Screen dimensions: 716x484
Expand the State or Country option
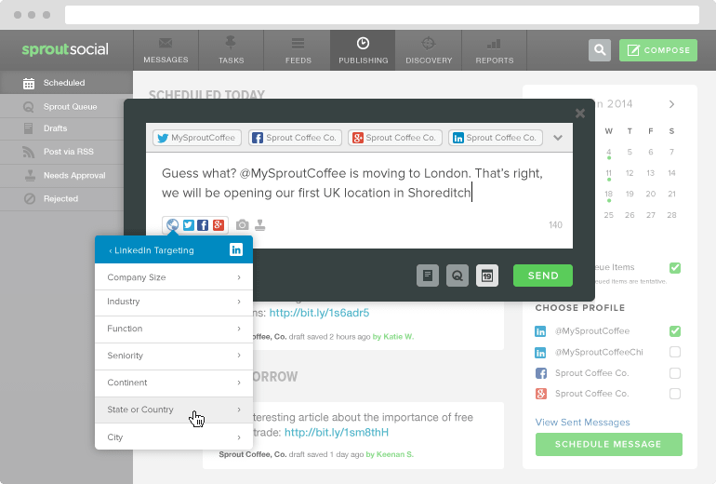click(x=174, y=410)
